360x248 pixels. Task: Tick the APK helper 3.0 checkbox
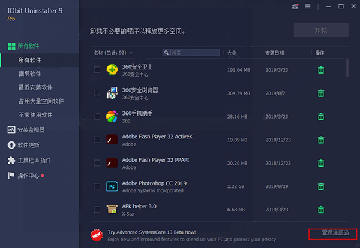click(x=97, y=210)
